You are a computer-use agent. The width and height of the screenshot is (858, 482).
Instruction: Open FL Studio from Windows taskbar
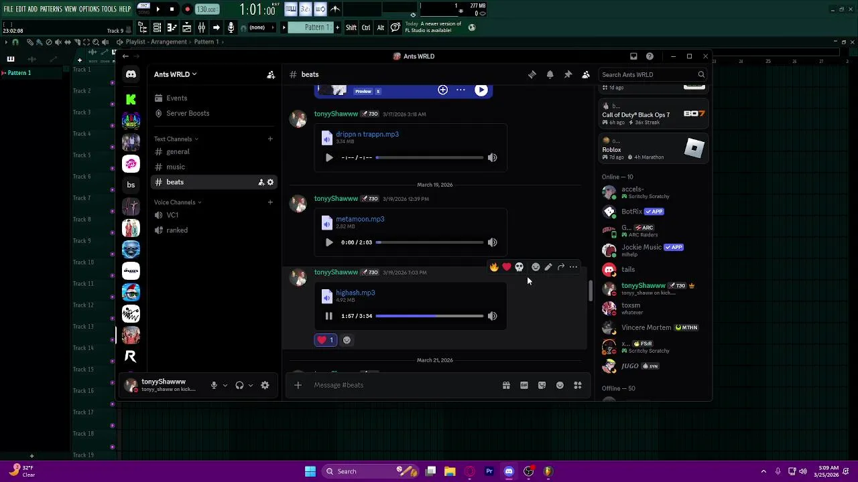coord(548,471)
